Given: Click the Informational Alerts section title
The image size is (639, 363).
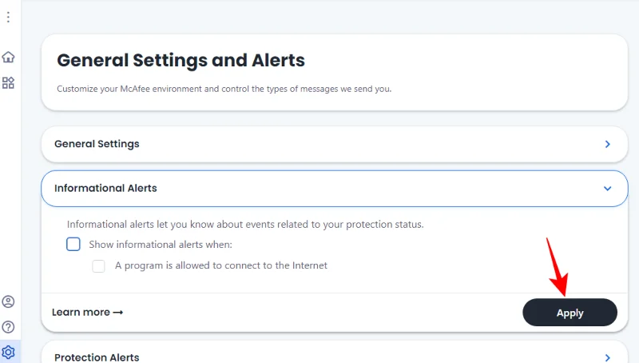Looking at the screenshot, I should tap(105, 189).
